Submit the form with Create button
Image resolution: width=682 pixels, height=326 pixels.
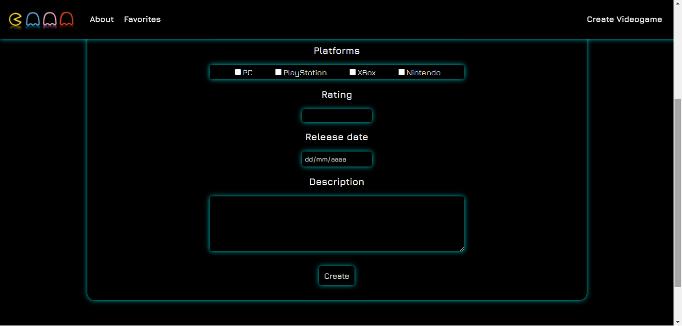(337, 276)
